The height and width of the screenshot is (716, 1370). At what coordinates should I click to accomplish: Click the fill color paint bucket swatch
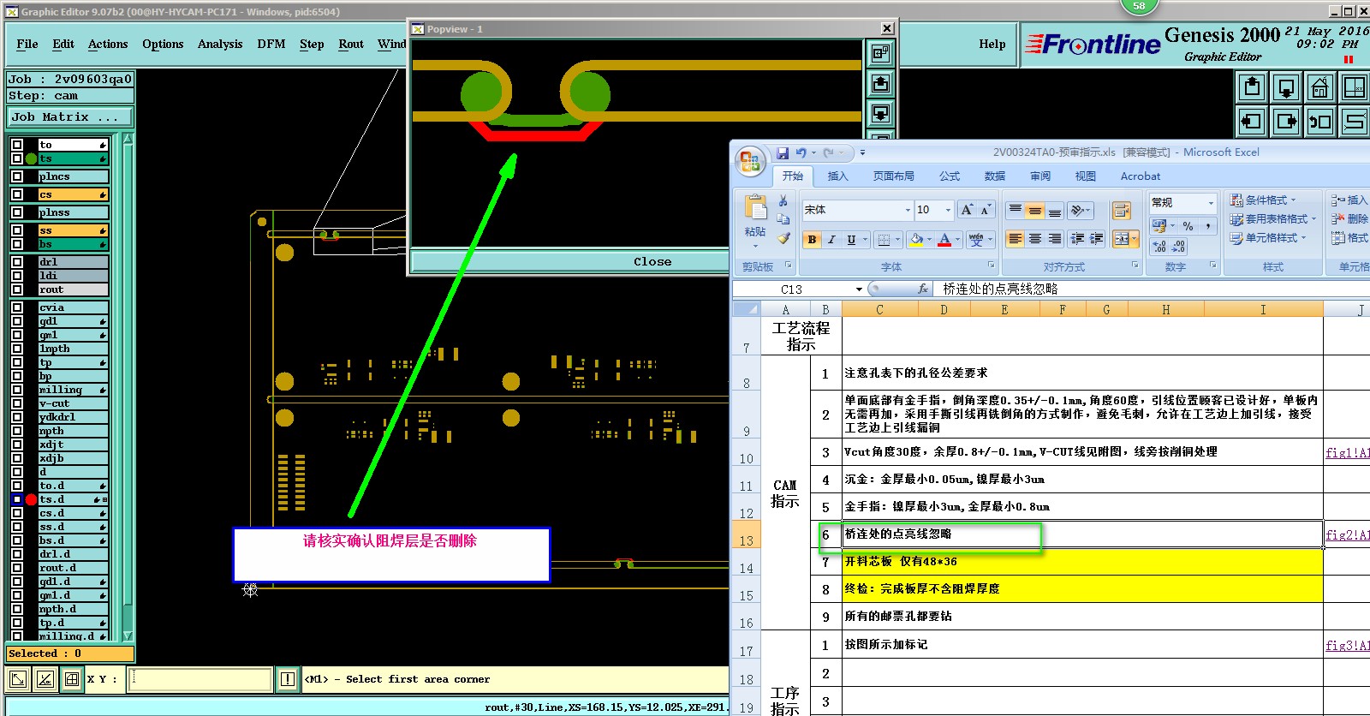tap(916, 240)
